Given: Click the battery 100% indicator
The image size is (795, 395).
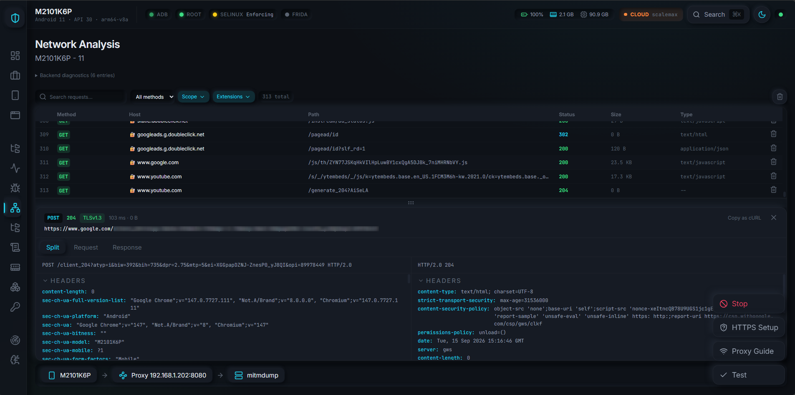Looking at the screenshot, I should coord(532,15).
